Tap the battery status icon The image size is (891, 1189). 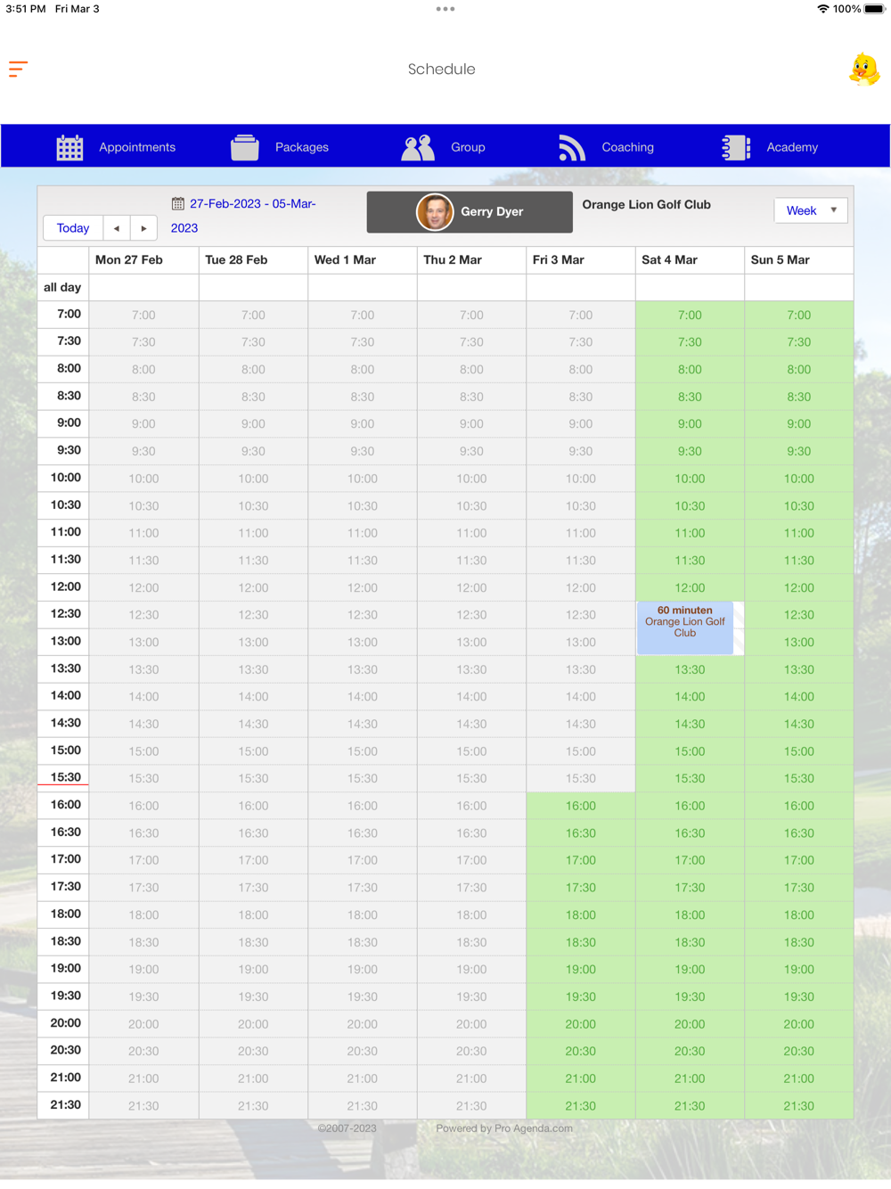874,9
